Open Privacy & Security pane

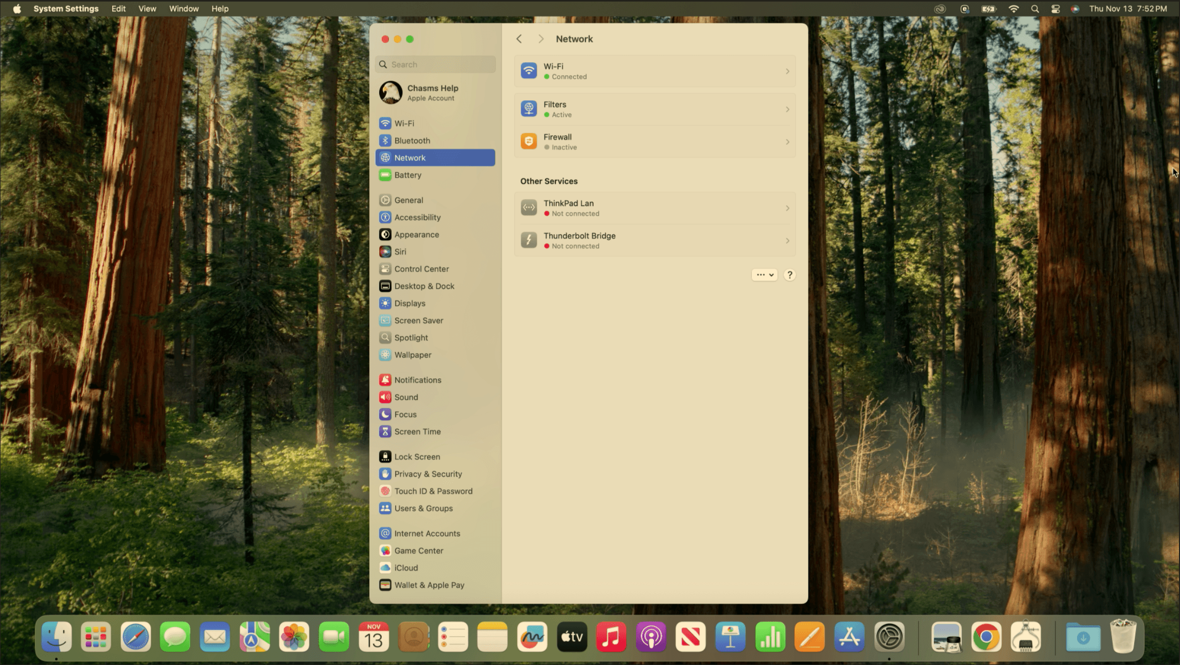428,474
